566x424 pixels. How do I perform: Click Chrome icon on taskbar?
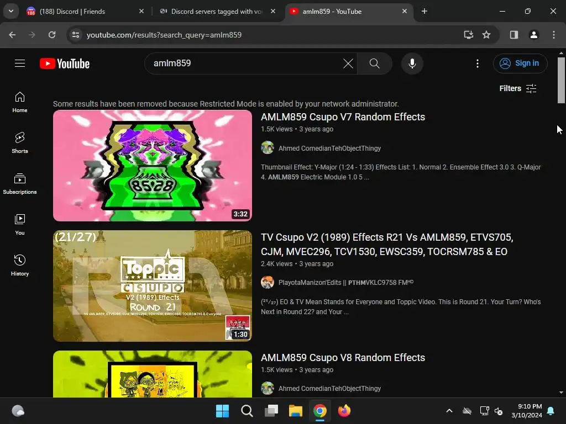320,411
